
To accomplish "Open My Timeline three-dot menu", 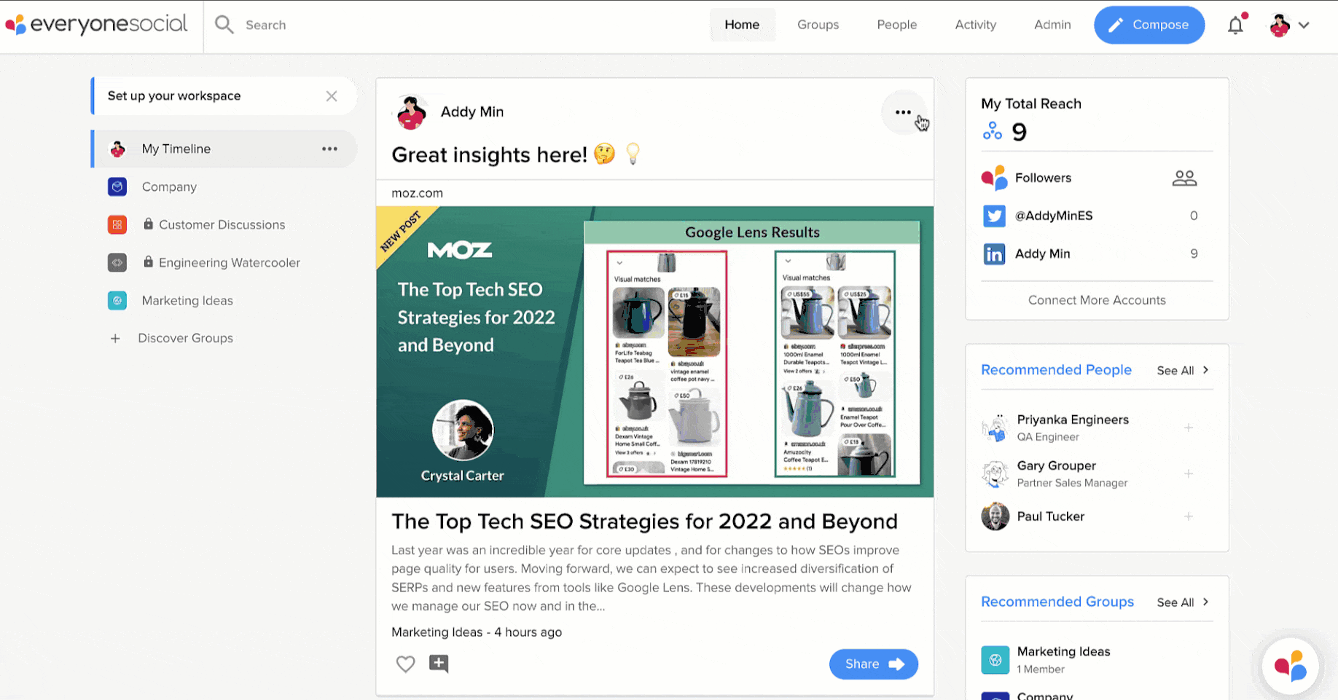I will coord(329,149).
